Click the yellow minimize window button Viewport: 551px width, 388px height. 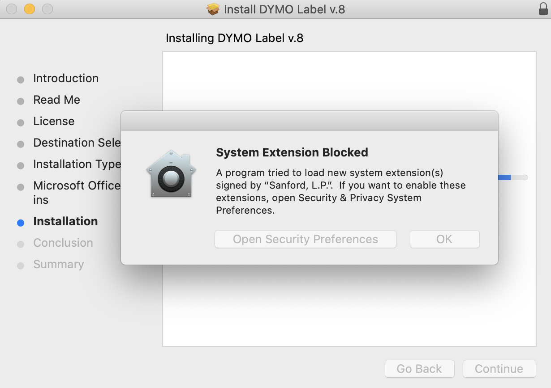coord(30,9)
